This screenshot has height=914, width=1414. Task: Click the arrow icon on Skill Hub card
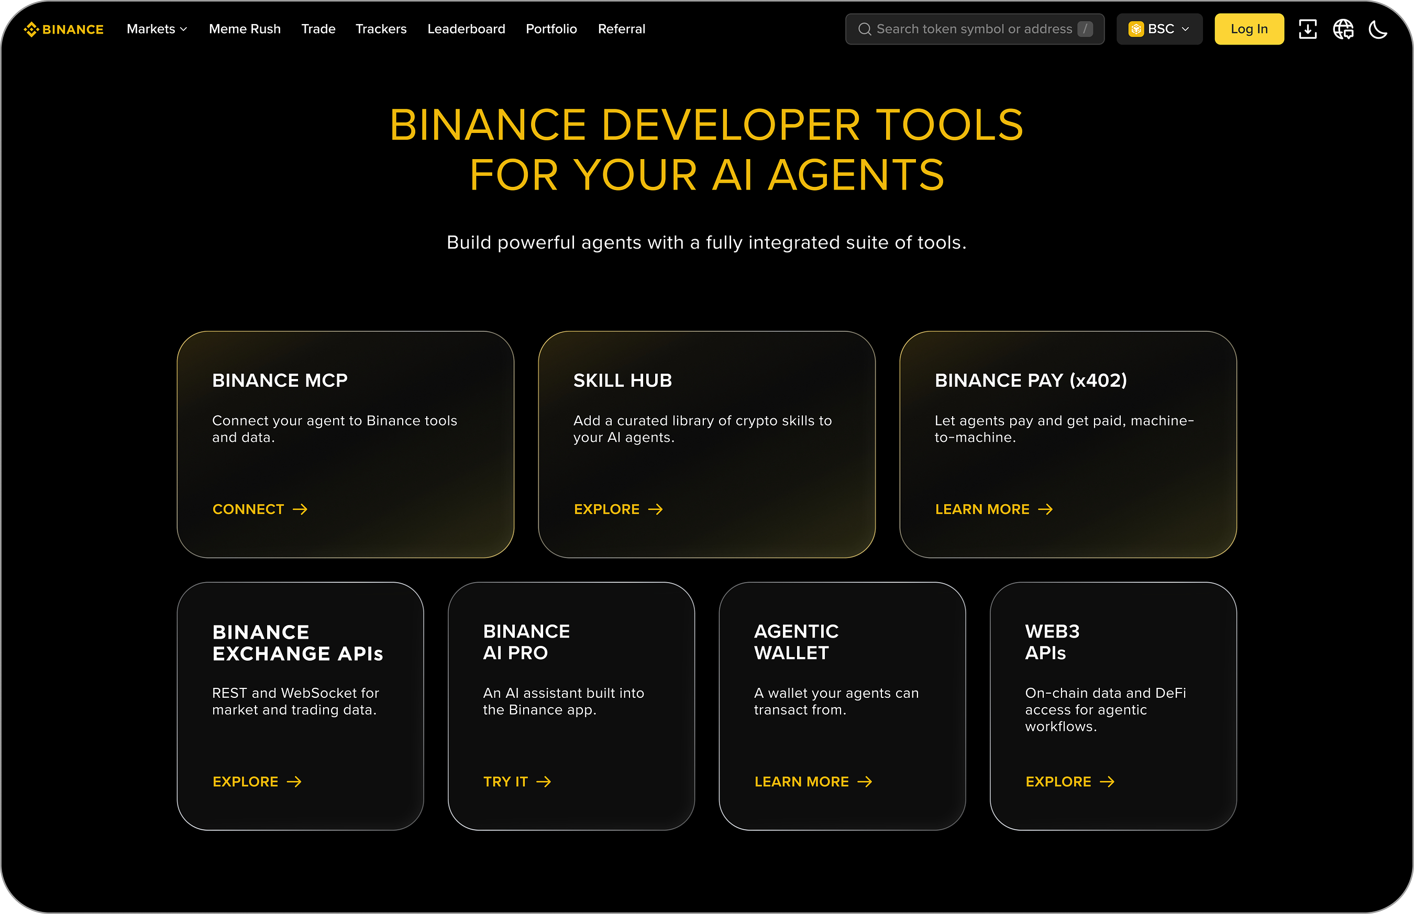655,509
